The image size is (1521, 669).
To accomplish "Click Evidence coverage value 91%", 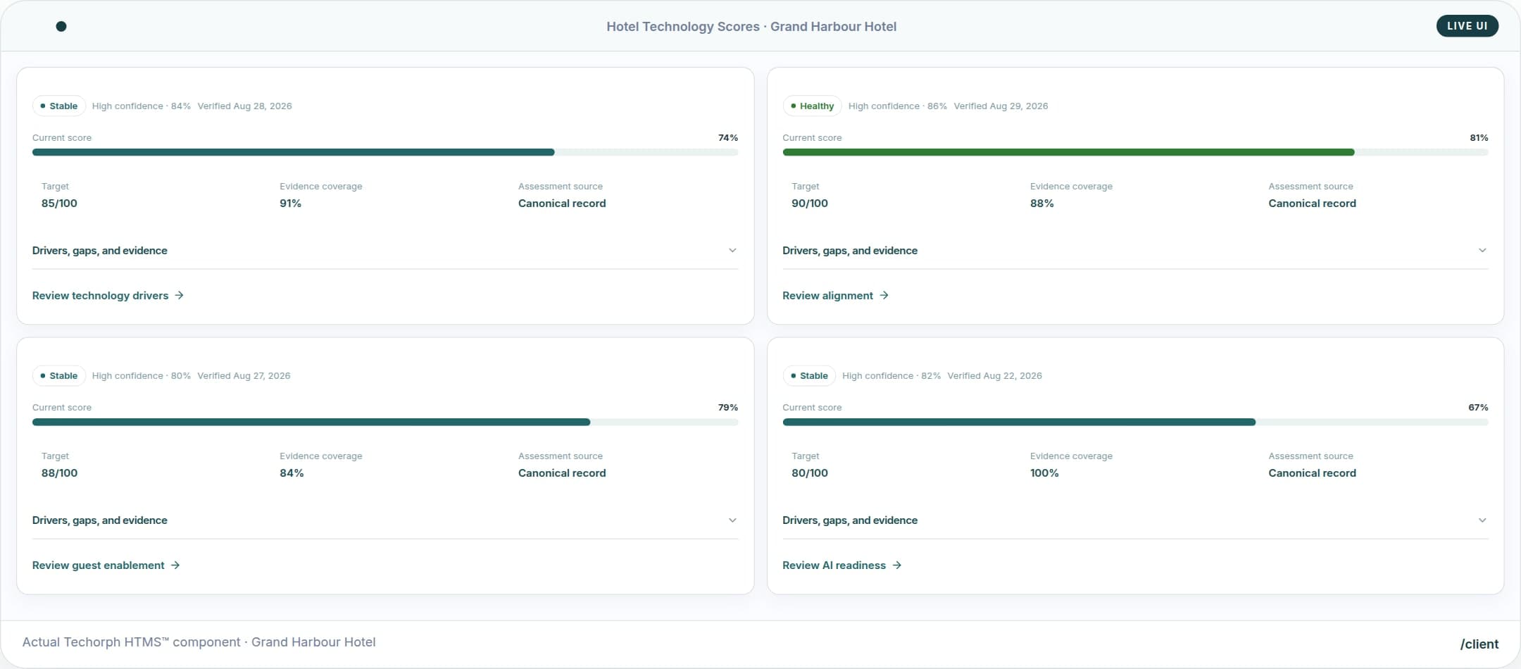I will (x=290, y=204).
